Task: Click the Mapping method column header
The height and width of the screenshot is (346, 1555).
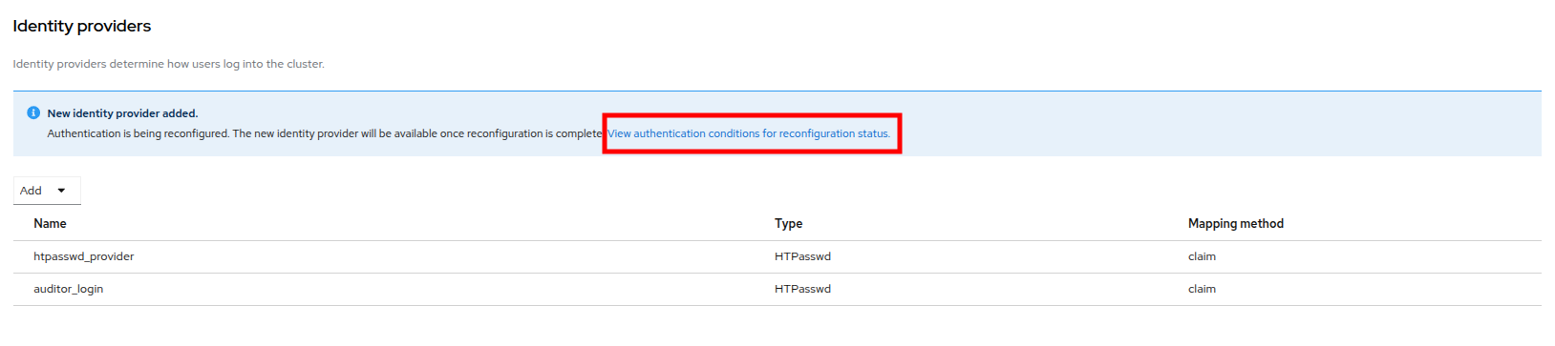Action: [x=1236, y=223]
